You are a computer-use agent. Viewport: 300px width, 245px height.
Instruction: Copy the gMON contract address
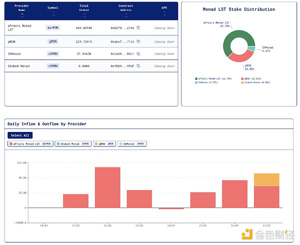tap(138, 41)
